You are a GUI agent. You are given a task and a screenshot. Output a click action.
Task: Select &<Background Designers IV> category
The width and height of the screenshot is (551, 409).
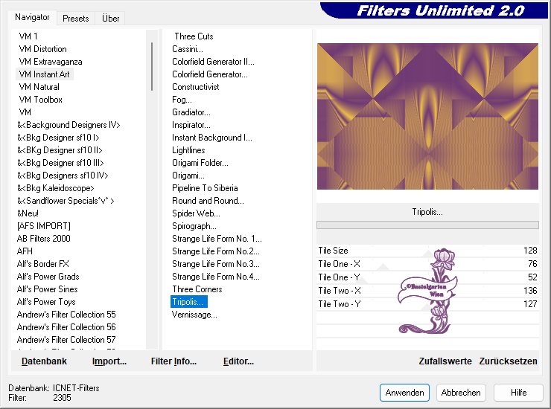(69, 125)
